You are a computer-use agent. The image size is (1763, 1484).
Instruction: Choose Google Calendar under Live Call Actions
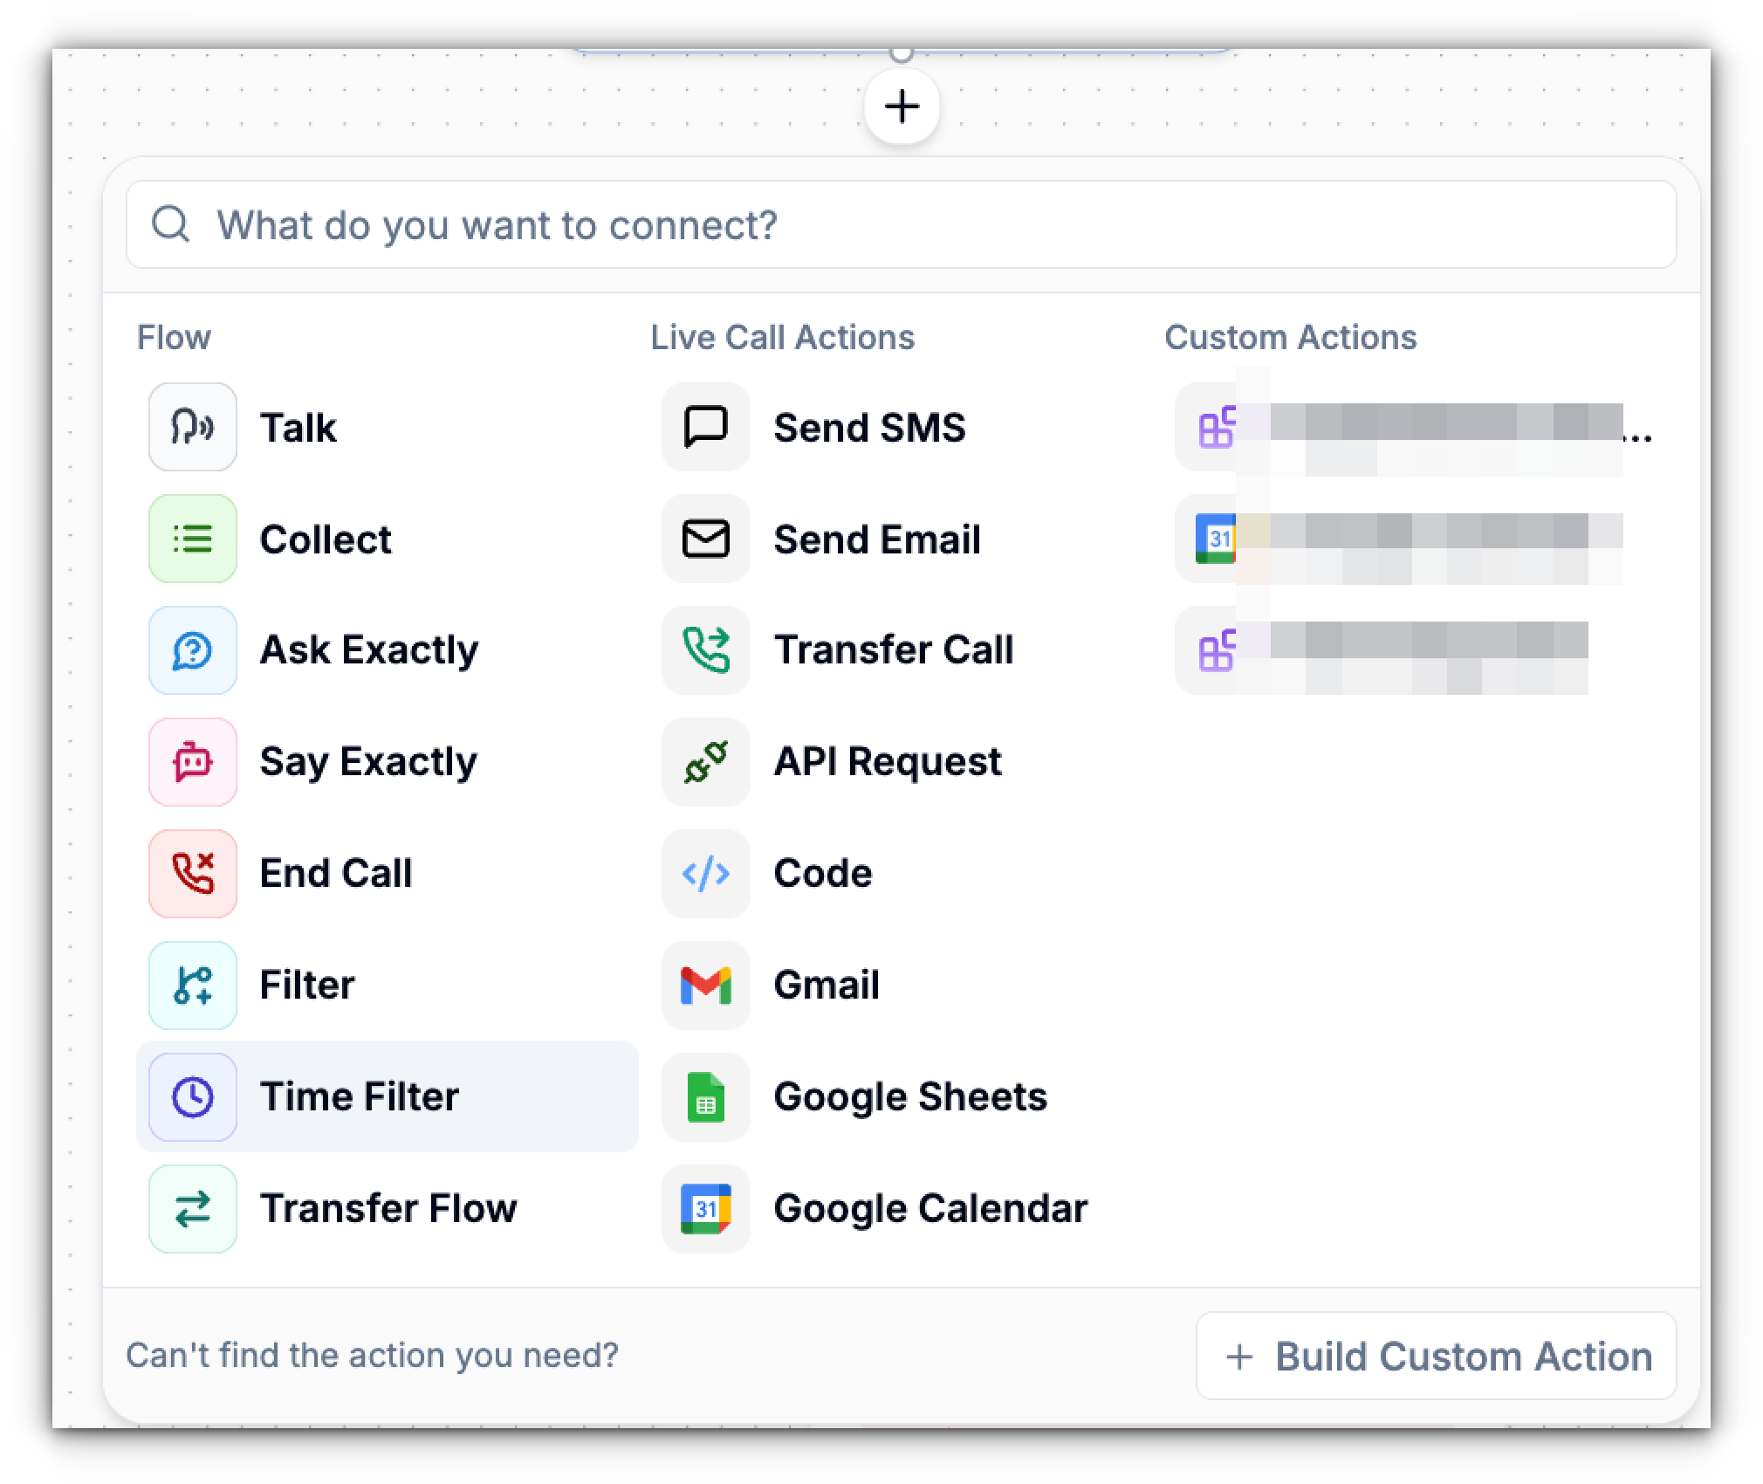930,1208
